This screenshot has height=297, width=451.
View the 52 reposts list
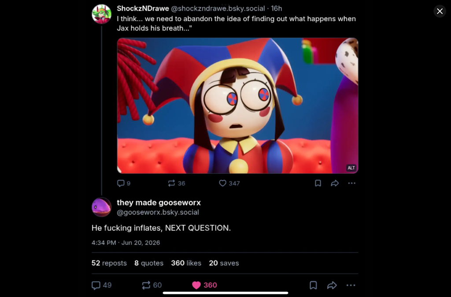[x=109, y=263]
